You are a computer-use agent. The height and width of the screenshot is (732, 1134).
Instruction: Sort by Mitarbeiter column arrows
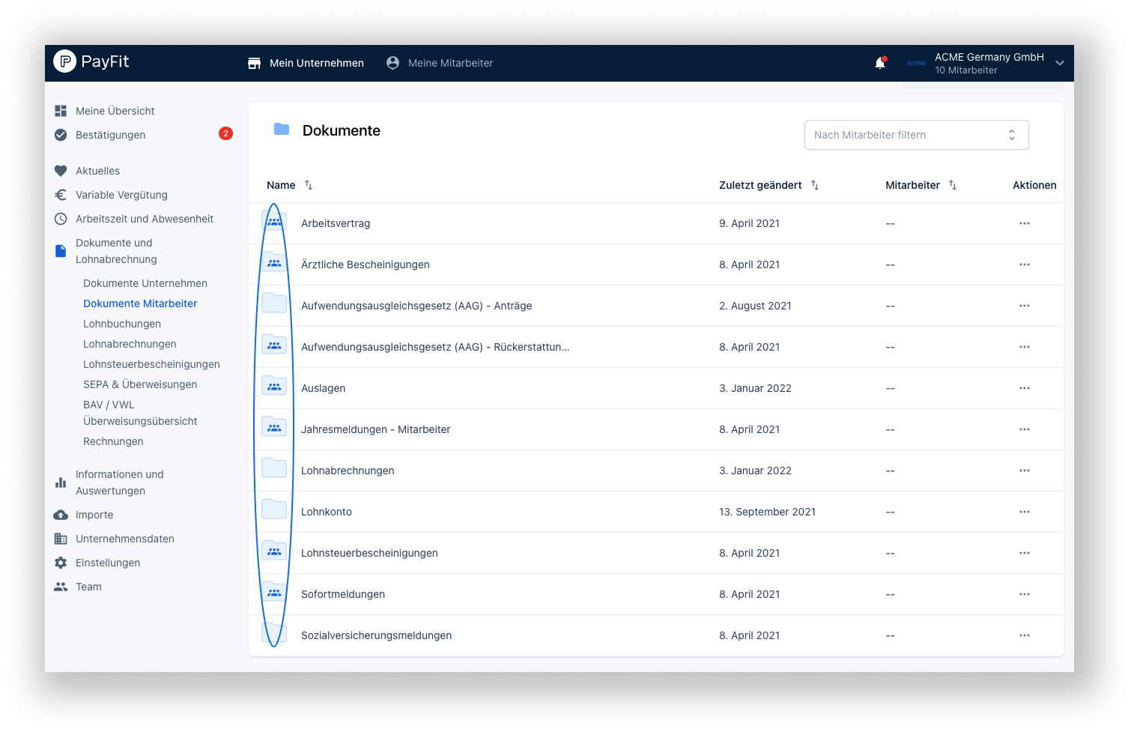coord(953,185)
